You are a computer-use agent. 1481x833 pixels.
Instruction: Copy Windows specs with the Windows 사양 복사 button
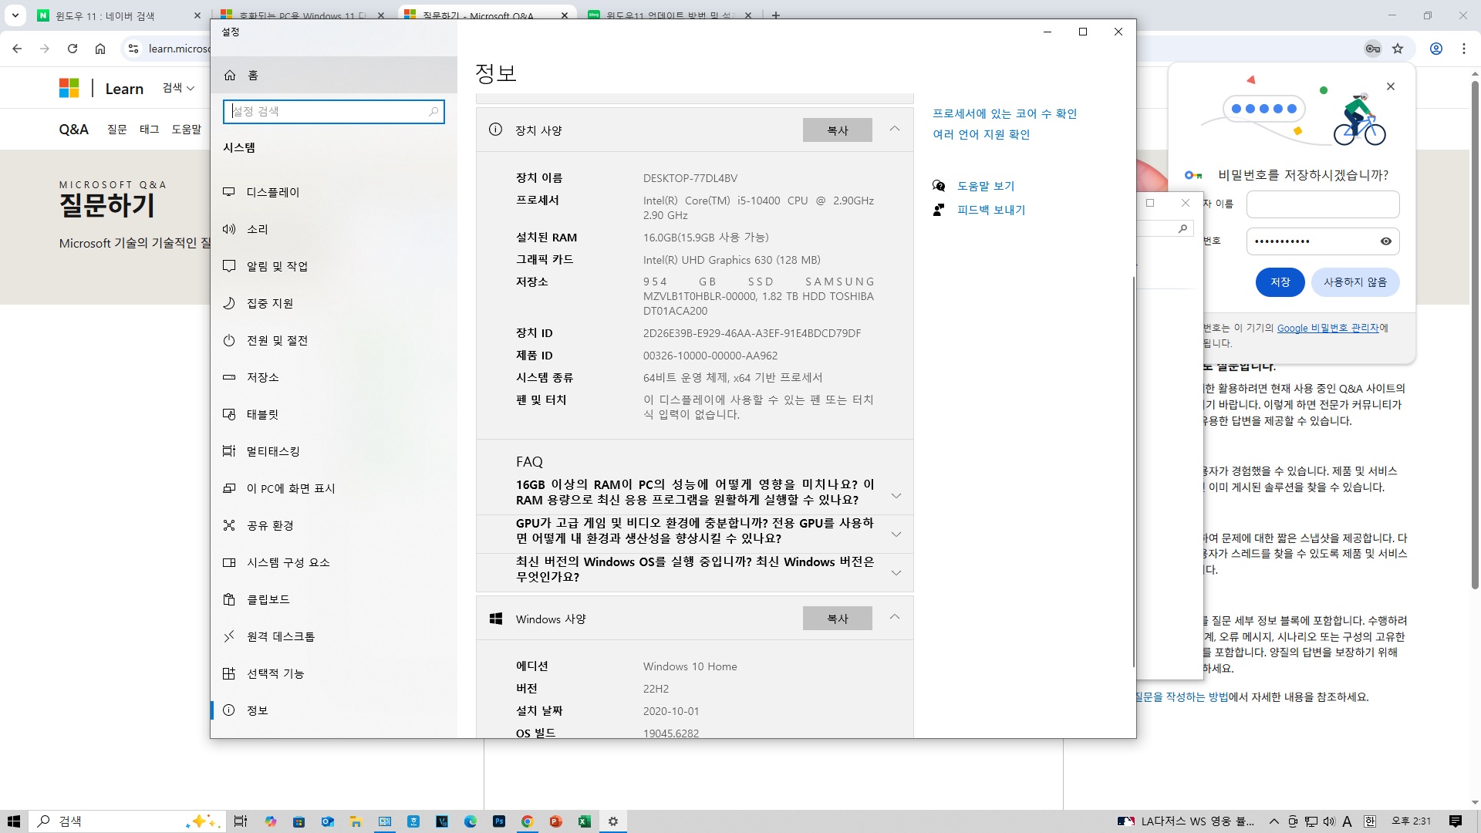pyautogui.click(x=838, y=619)
